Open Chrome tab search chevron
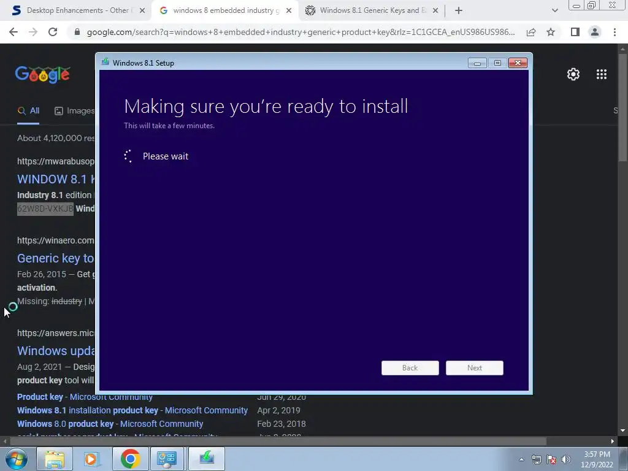The height and width of the screenshot is (471, 628). [x=554, y=11]
